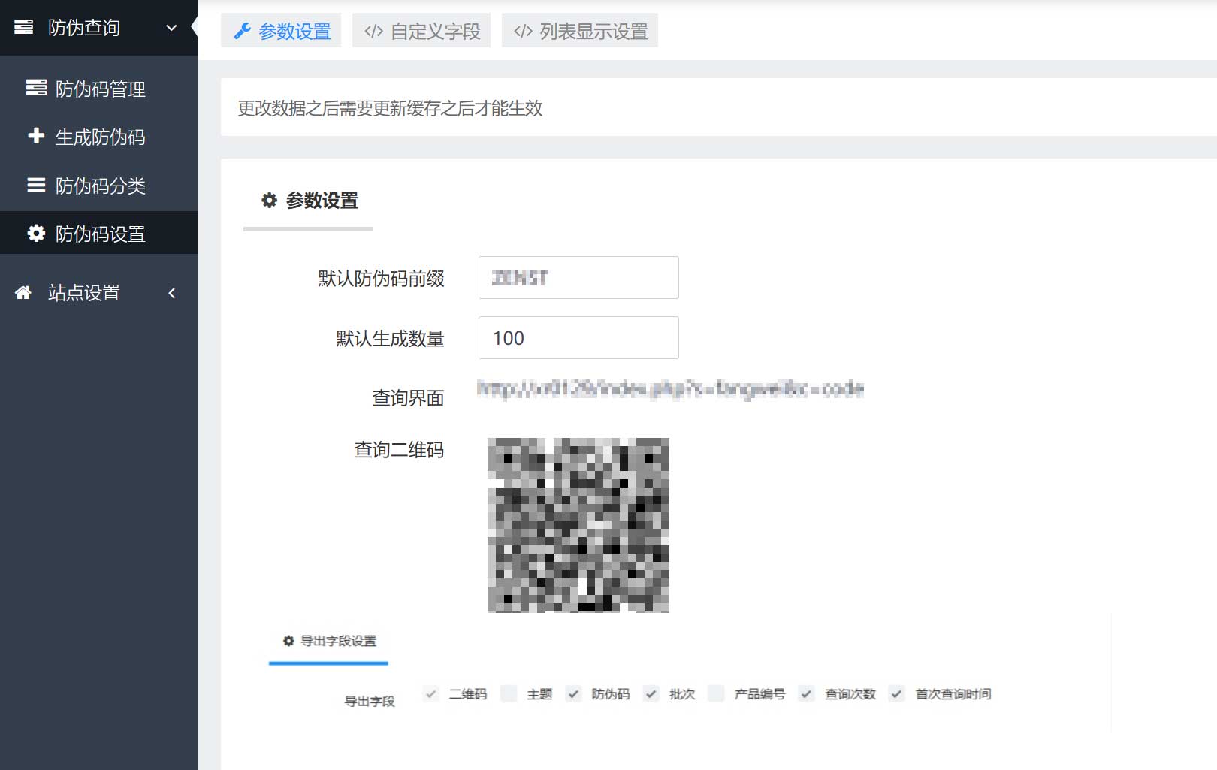The width and height of the screenshot is (1217, 770).
Task: Go to 防伪码管理
Action: click(x=98, y=89)
